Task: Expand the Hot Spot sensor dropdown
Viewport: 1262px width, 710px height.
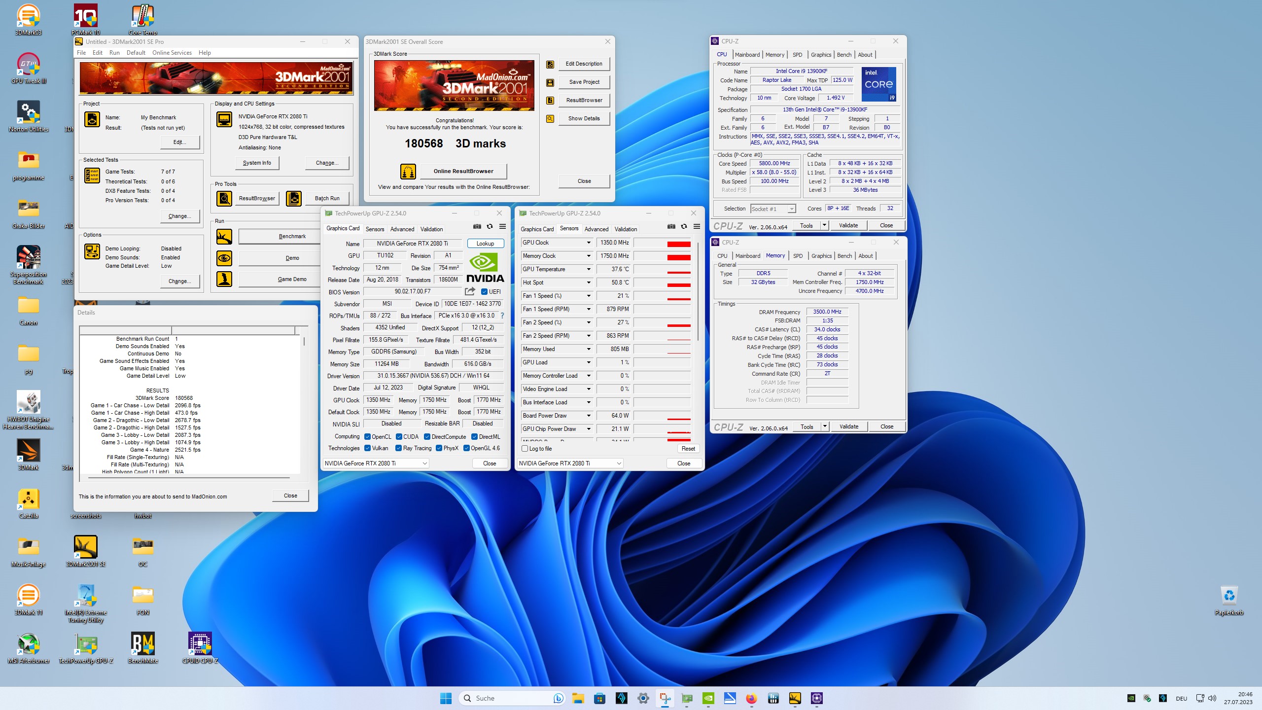Action: tap(588, 283)
